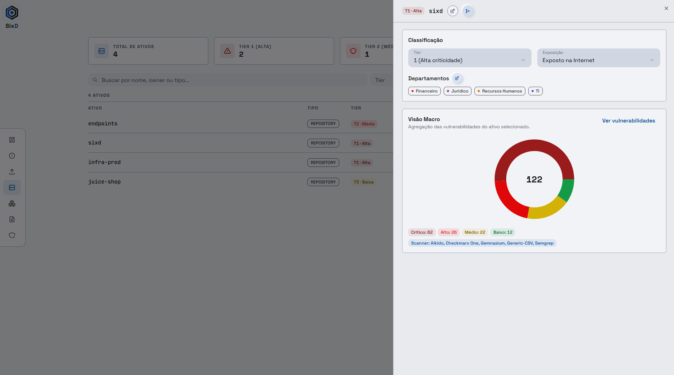
Task: Click the dark red critical donut segment
Action: (x=534, y=145)
